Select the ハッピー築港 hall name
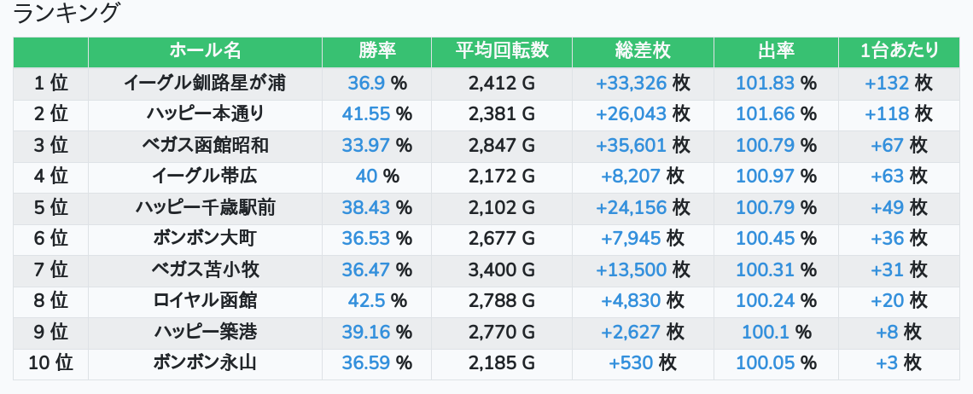Viewport: 973px width, 394px height. pos(205,332)
